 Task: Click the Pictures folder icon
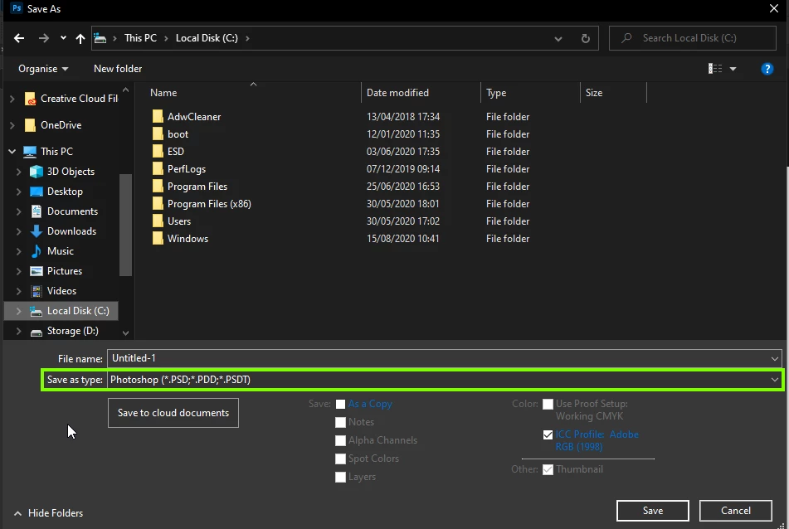point(37,271)
